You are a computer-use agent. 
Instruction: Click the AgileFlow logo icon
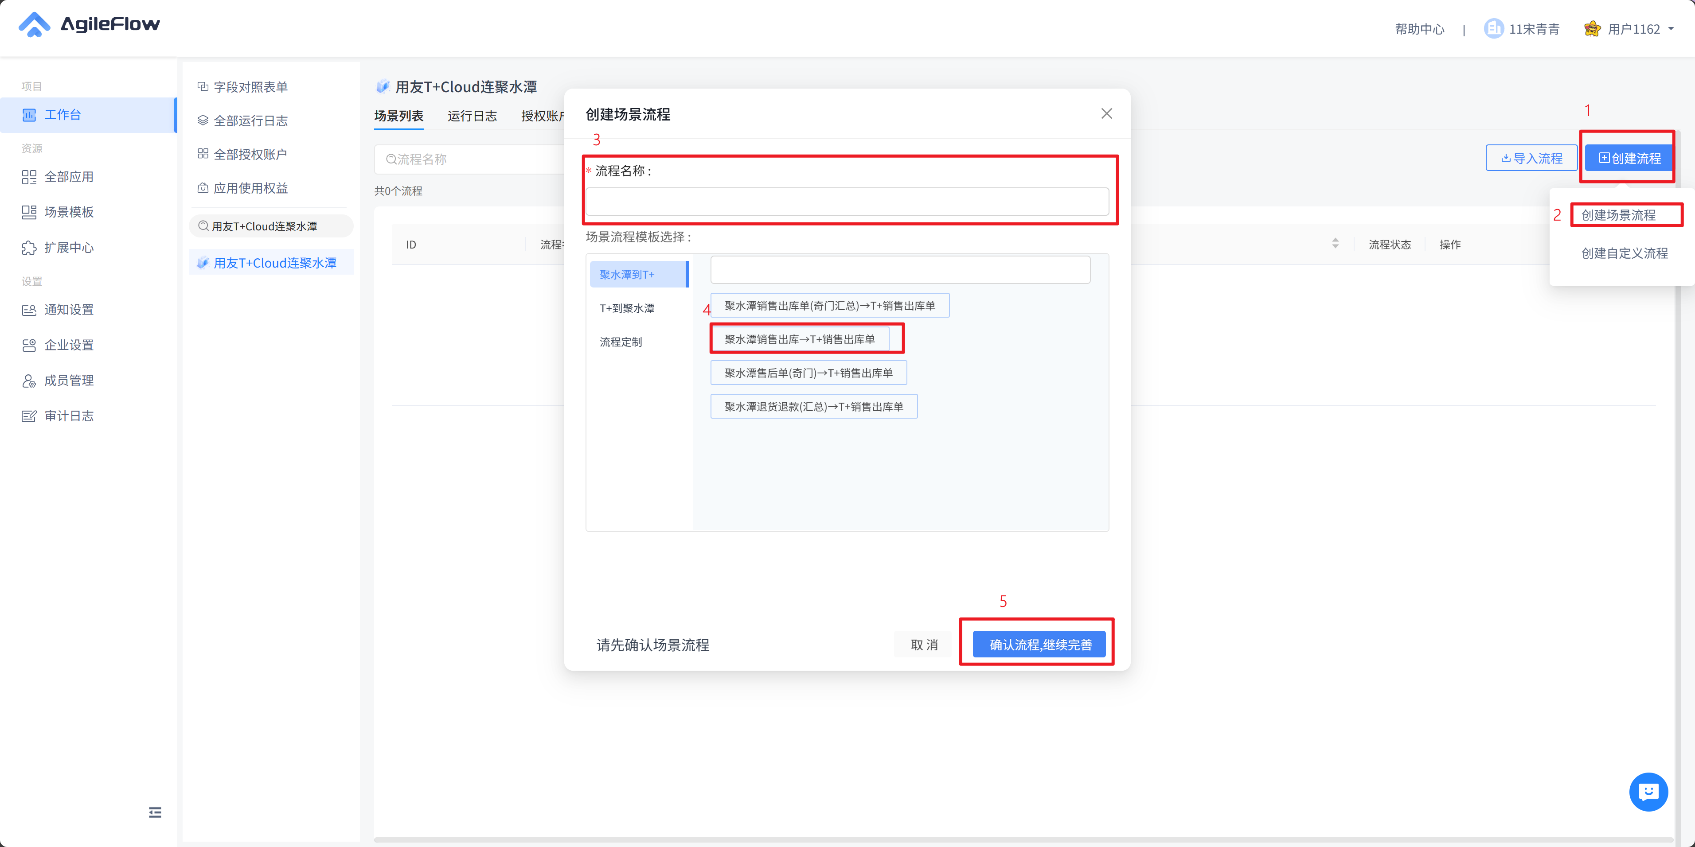[x=34, y=25]
